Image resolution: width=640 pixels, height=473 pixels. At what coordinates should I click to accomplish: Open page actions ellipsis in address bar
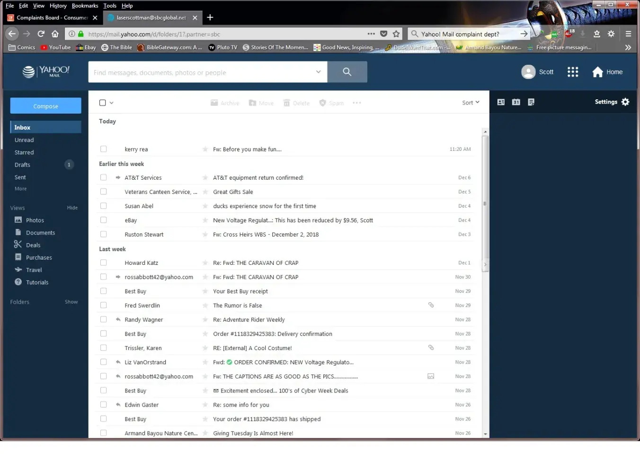371,34
